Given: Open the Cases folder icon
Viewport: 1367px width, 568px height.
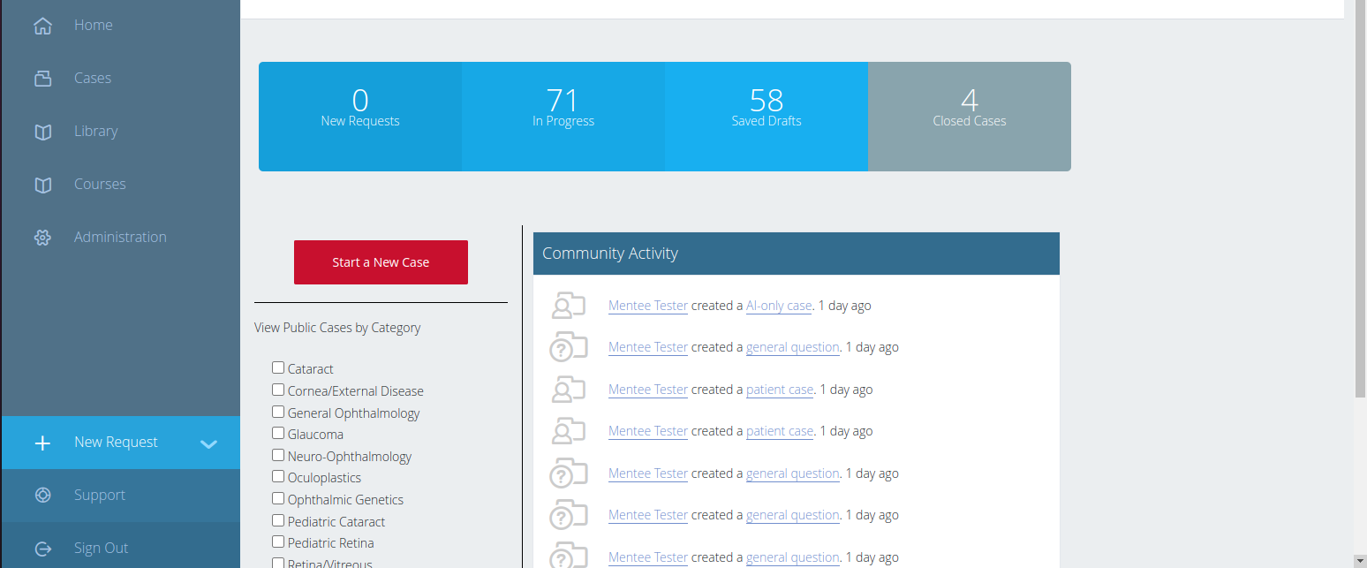Looking at the screenshot, I should pyautogui.click(x=42, y=79).
